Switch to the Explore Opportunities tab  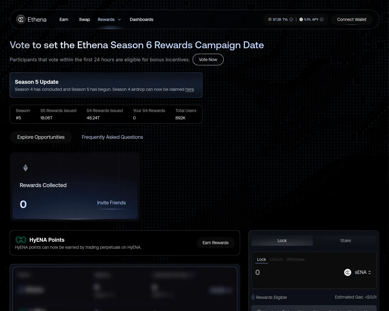pyautogui.click(x=41, y=137)
